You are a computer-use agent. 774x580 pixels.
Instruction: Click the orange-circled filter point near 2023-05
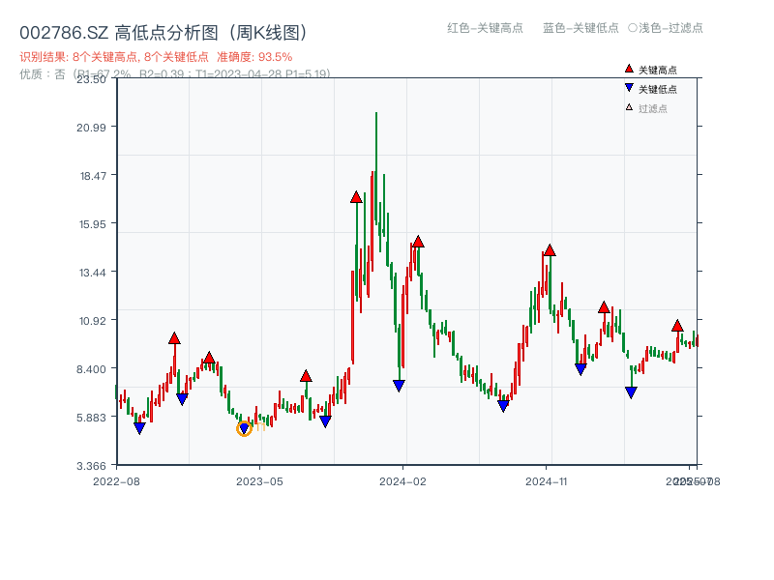point(245,428)
